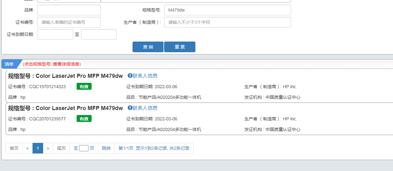Select the 清单 tab
393x171 pixels.
click(x=9, y=64)
